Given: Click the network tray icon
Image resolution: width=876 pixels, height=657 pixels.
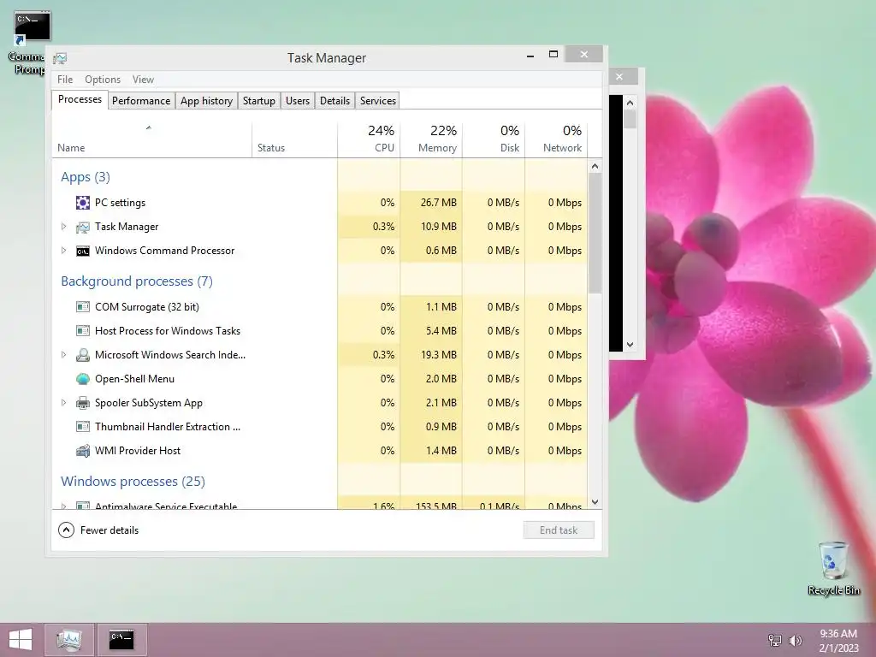Looking at the screenshot, I should (775, 640).
